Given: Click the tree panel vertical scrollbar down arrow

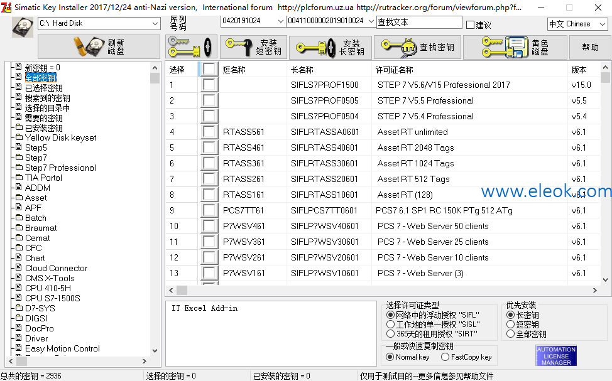Looking at the screenshot, I should tap(155, 350).
